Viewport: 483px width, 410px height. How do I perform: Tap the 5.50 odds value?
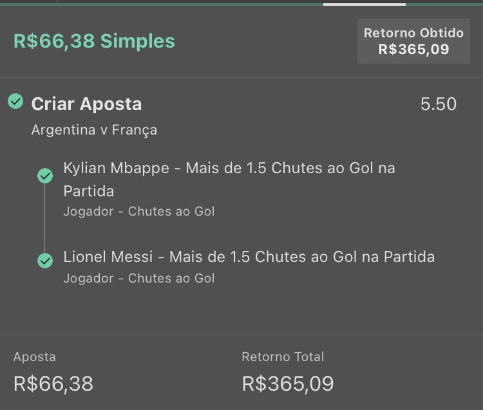pyautogui.click(x=439, y=104)
